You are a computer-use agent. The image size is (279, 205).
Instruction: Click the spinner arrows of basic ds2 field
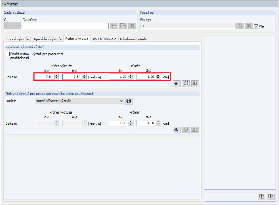158,77
